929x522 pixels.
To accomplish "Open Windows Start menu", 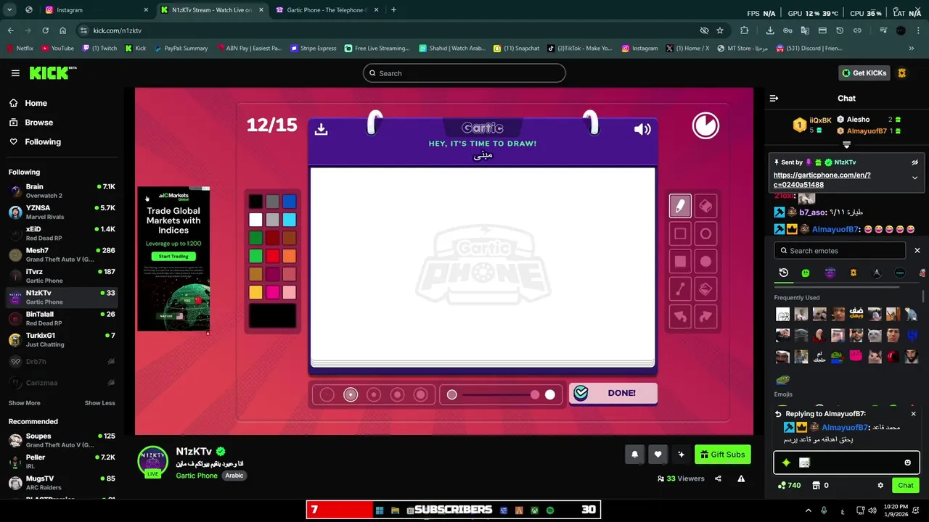I will [379, 510].
